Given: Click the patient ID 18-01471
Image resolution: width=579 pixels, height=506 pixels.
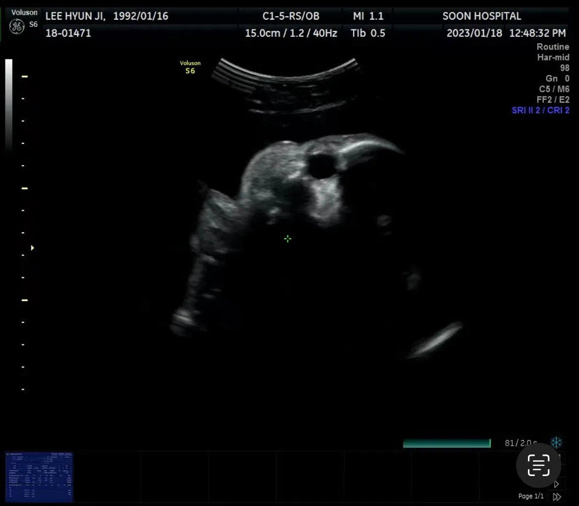Looking at the screenshot, I should coord(68,33).
